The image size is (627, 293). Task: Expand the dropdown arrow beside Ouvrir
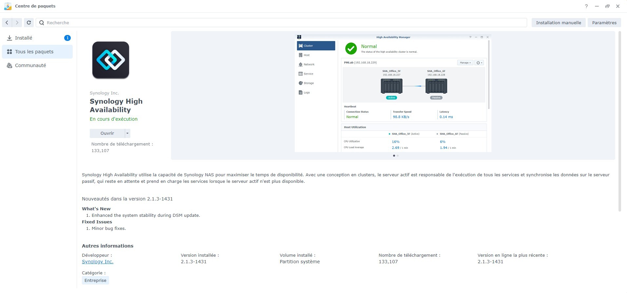[x=128, y=133]
